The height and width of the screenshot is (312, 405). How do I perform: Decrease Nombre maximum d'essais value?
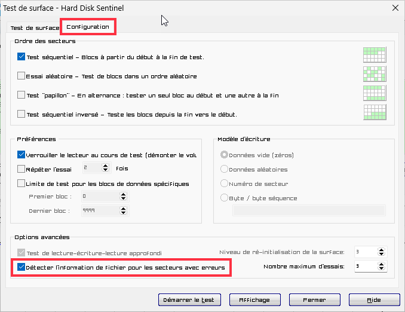pyautogui.click(x=380, y=270)
